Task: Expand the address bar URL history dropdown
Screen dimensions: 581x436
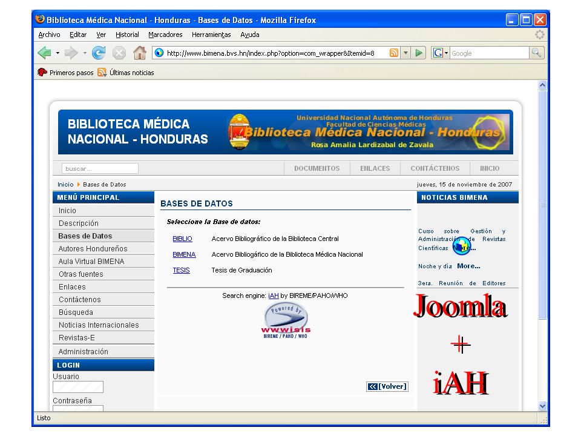Action: tap(405, 53)
